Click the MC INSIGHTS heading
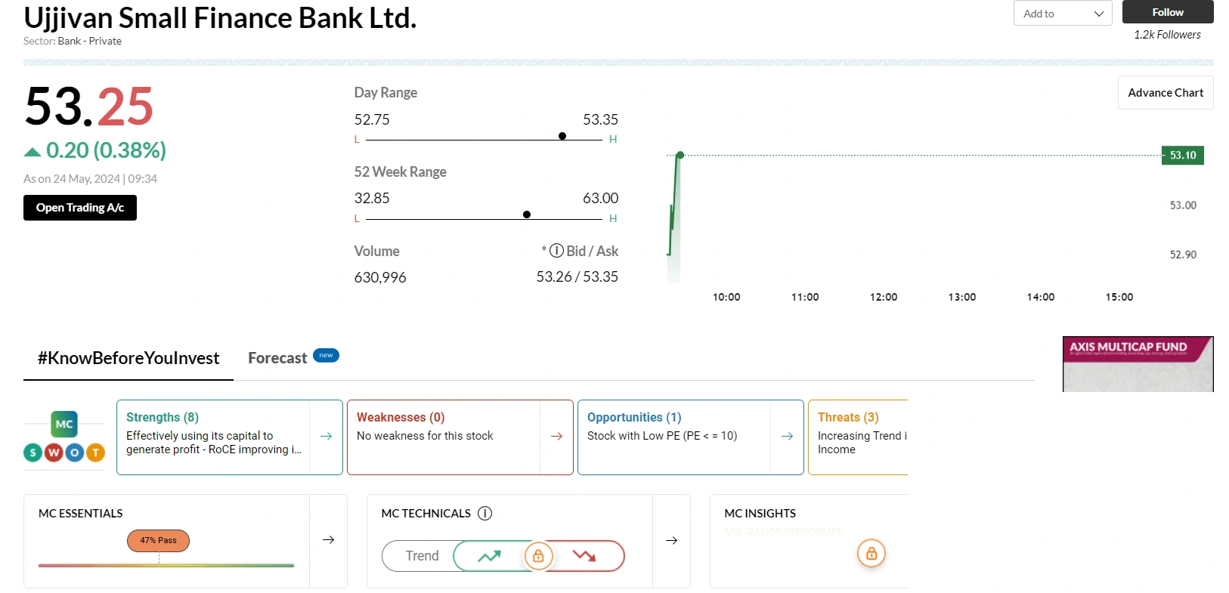This screenshot has height=593, width=1229. (x=760, y=514)
